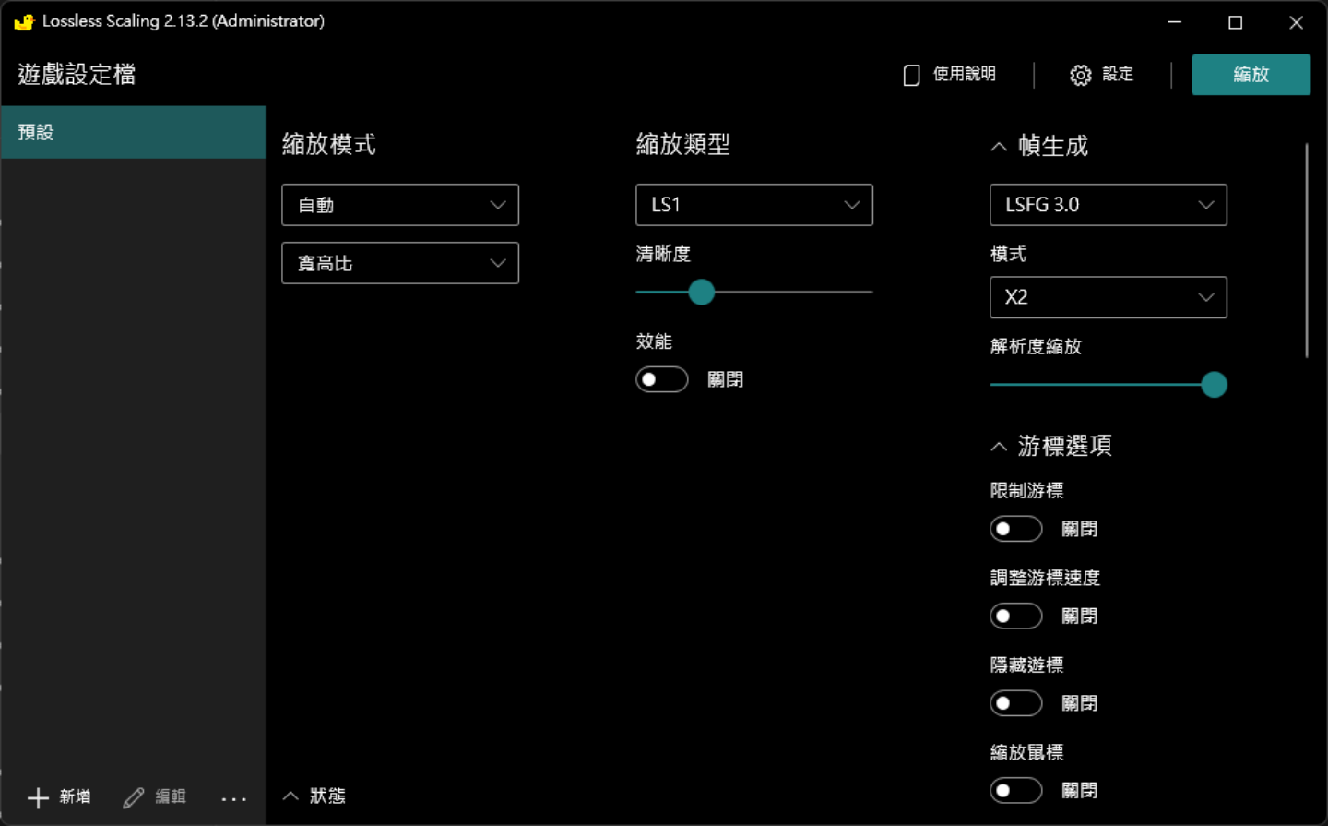
Task: Click the Lossless Scaling duck app icon
Action: point(24,21)
